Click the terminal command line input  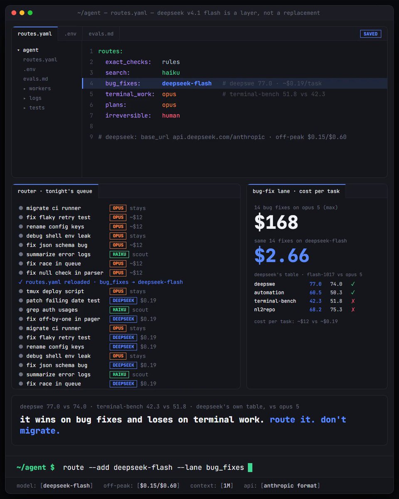(153, 467)
